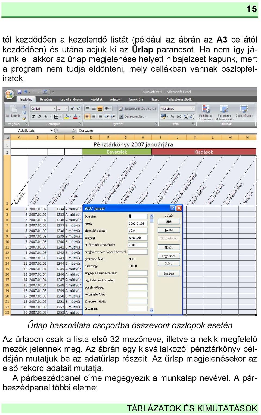Image resolution: width=261 pixels, height=415 pixels.
Task: Toggle italic D formatting
Action: (39, 117)
